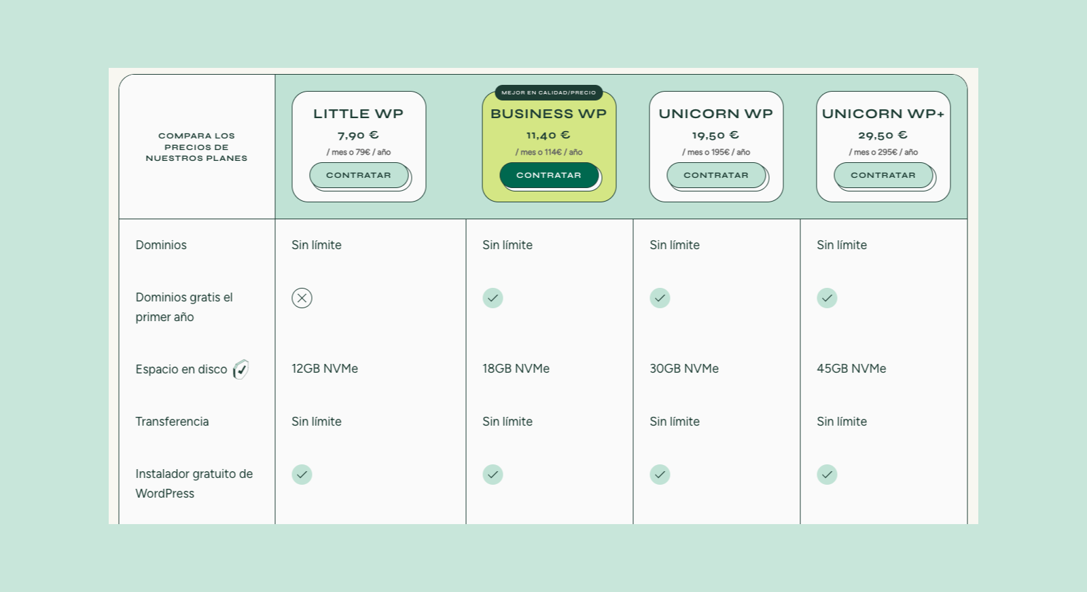Image resolution: width=1087 pixels, height=592 pixels.
Task: Click 'Sin límite' for Little WP Transferencia
Action: click(317, 422)
